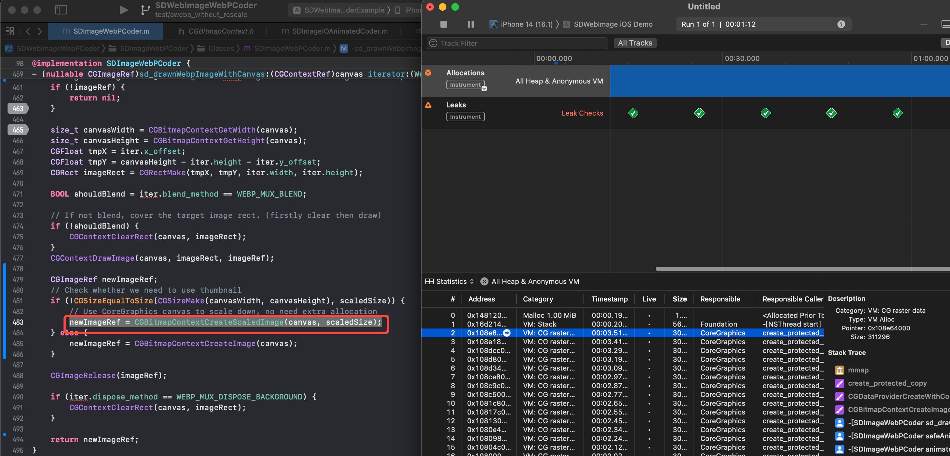
Task: Sort table by Size column
Action: [679, 299]
